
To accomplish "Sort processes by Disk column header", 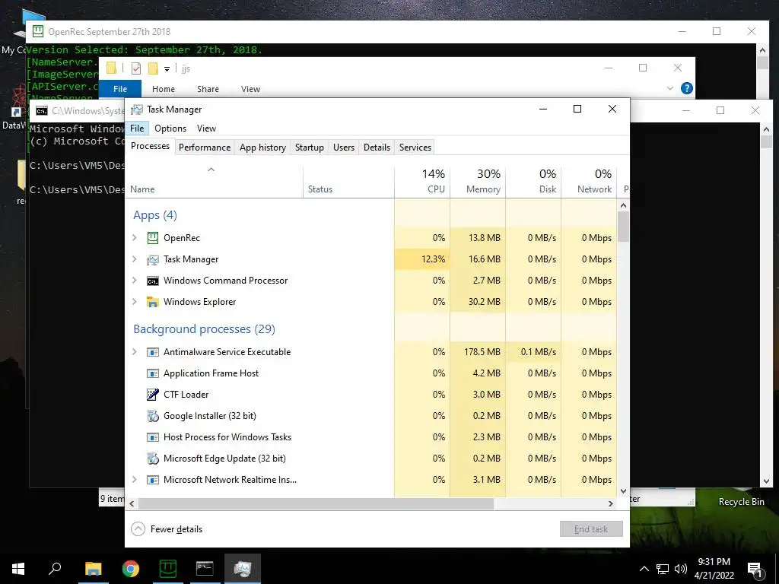I will point(533,181).
